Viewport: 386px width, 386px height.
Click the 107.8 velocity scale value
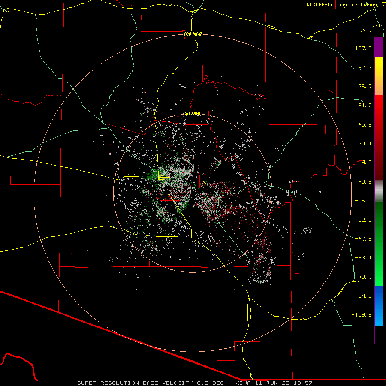(x=363, y=48)
